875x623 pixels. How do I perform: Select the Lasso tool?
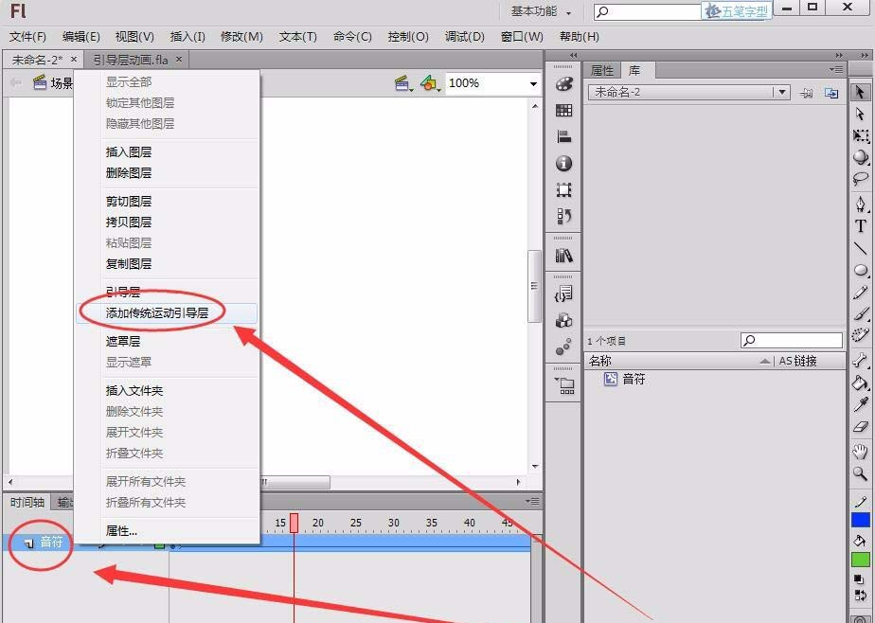[860, 179]
